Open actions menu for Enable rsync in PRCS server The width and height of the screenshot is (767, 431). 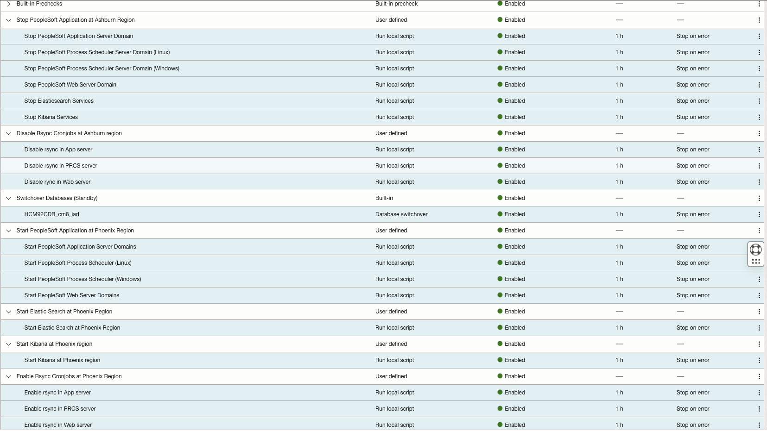pos(759,409)
